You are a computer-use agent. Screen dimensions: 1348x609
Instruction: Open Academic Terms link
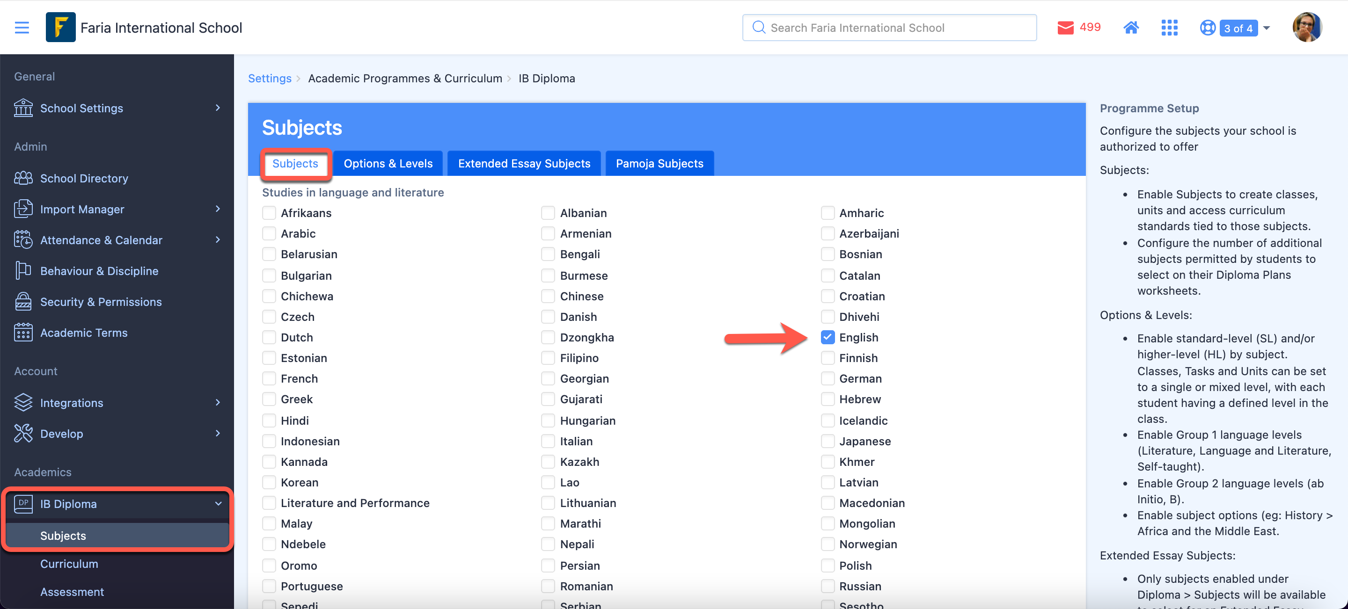coord(84,332)
